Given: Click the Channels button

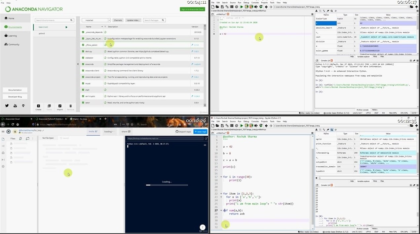Looking at the screenshot, I should coord(118,20).
